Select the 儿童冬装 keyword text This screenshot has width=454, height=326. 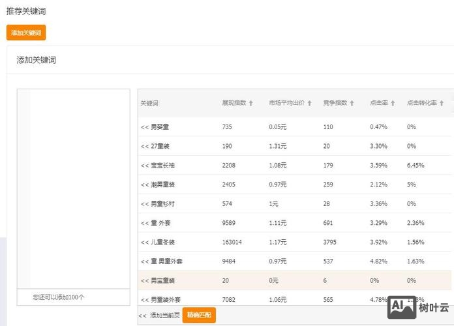[x=162, y=242]
